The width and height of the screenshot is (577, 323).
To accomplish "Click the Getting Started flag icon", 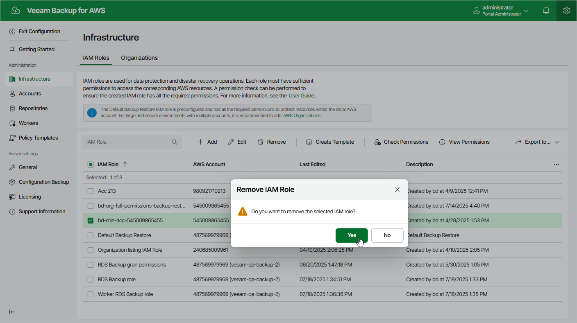I will pos(12,50).
